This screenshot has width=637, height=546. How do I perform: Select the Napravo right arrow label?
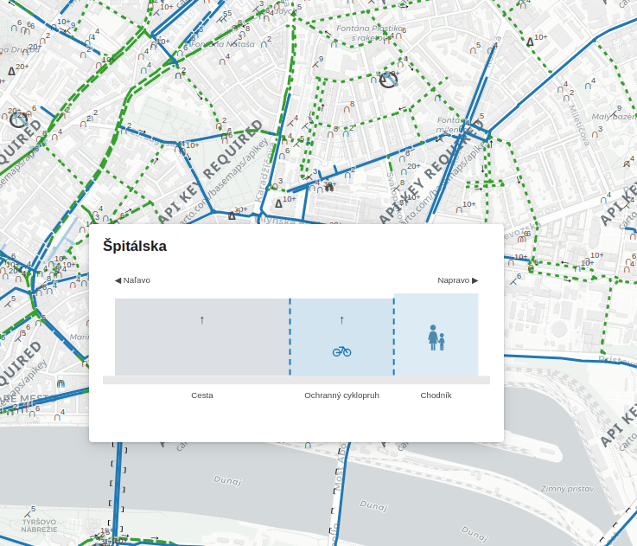point(457,280)
